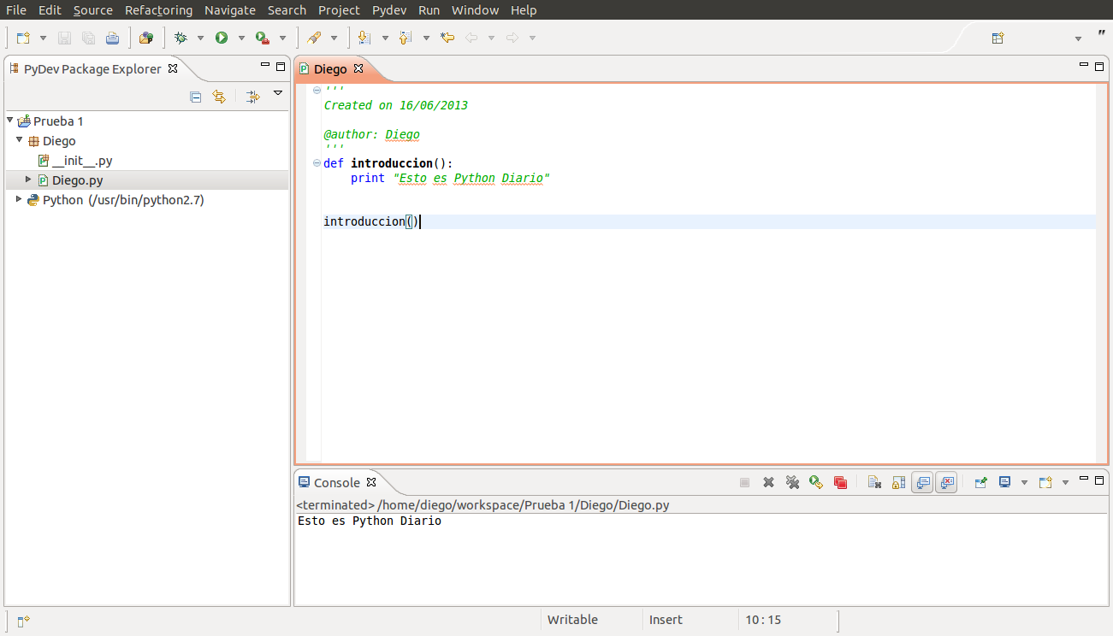Click the status bar fast view icon
1113x636 pixels.
23,621
